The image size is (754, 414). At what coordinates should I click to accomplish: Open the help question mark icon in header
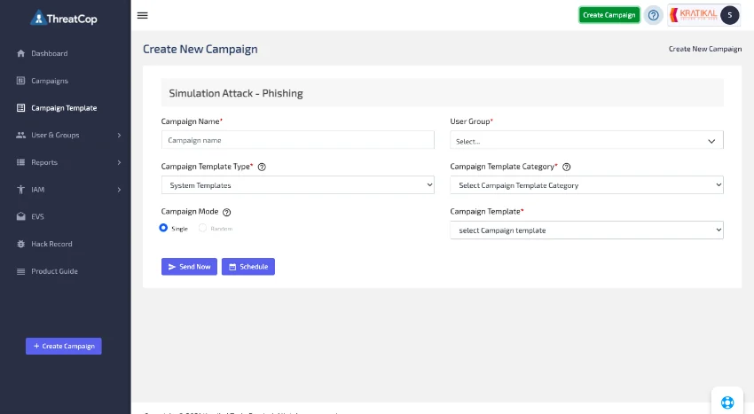(653, 15)
